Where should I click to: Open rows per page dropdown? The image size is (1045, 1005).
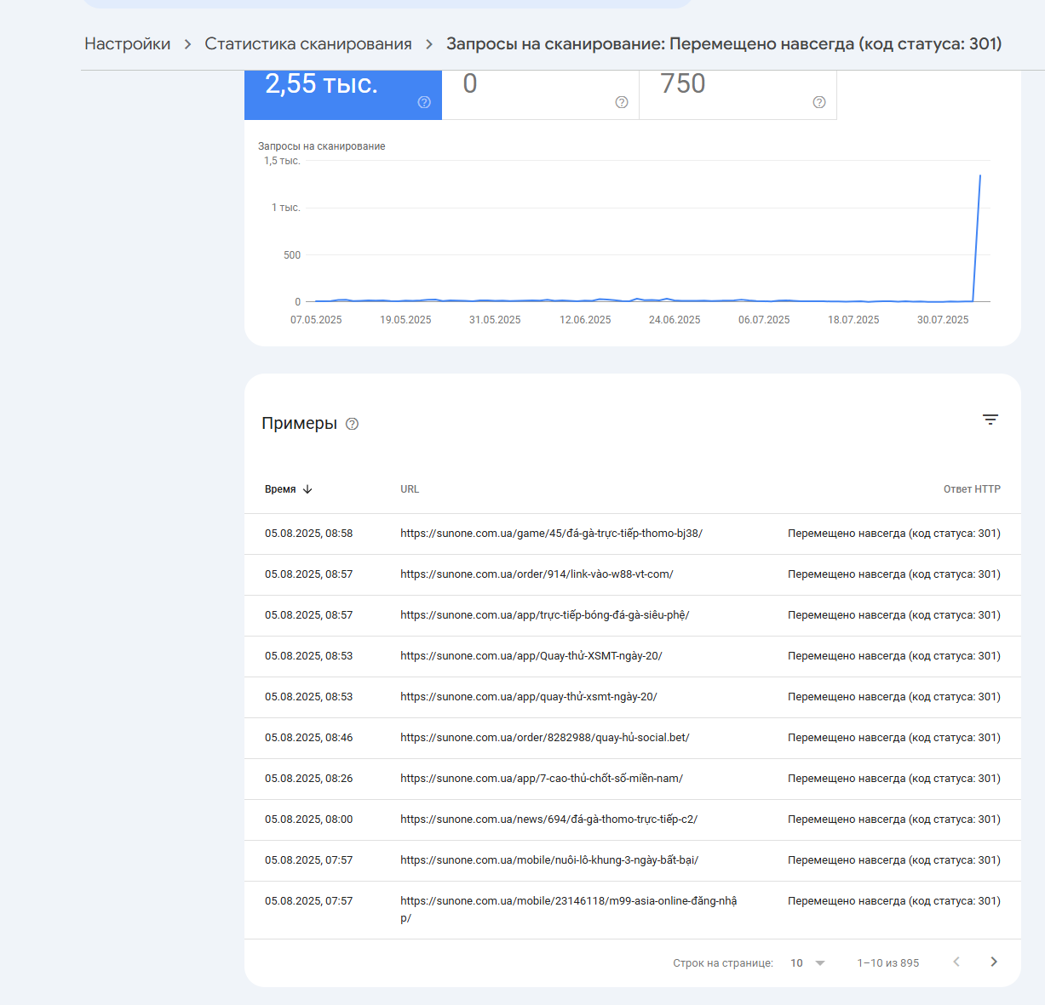coord(808,963)
